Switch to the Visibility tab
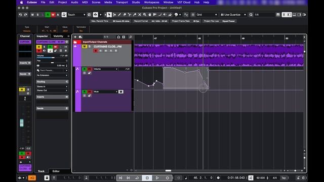The width and height of the screenshot is (324, 182). pyautogui.click(x=58, y=36)
